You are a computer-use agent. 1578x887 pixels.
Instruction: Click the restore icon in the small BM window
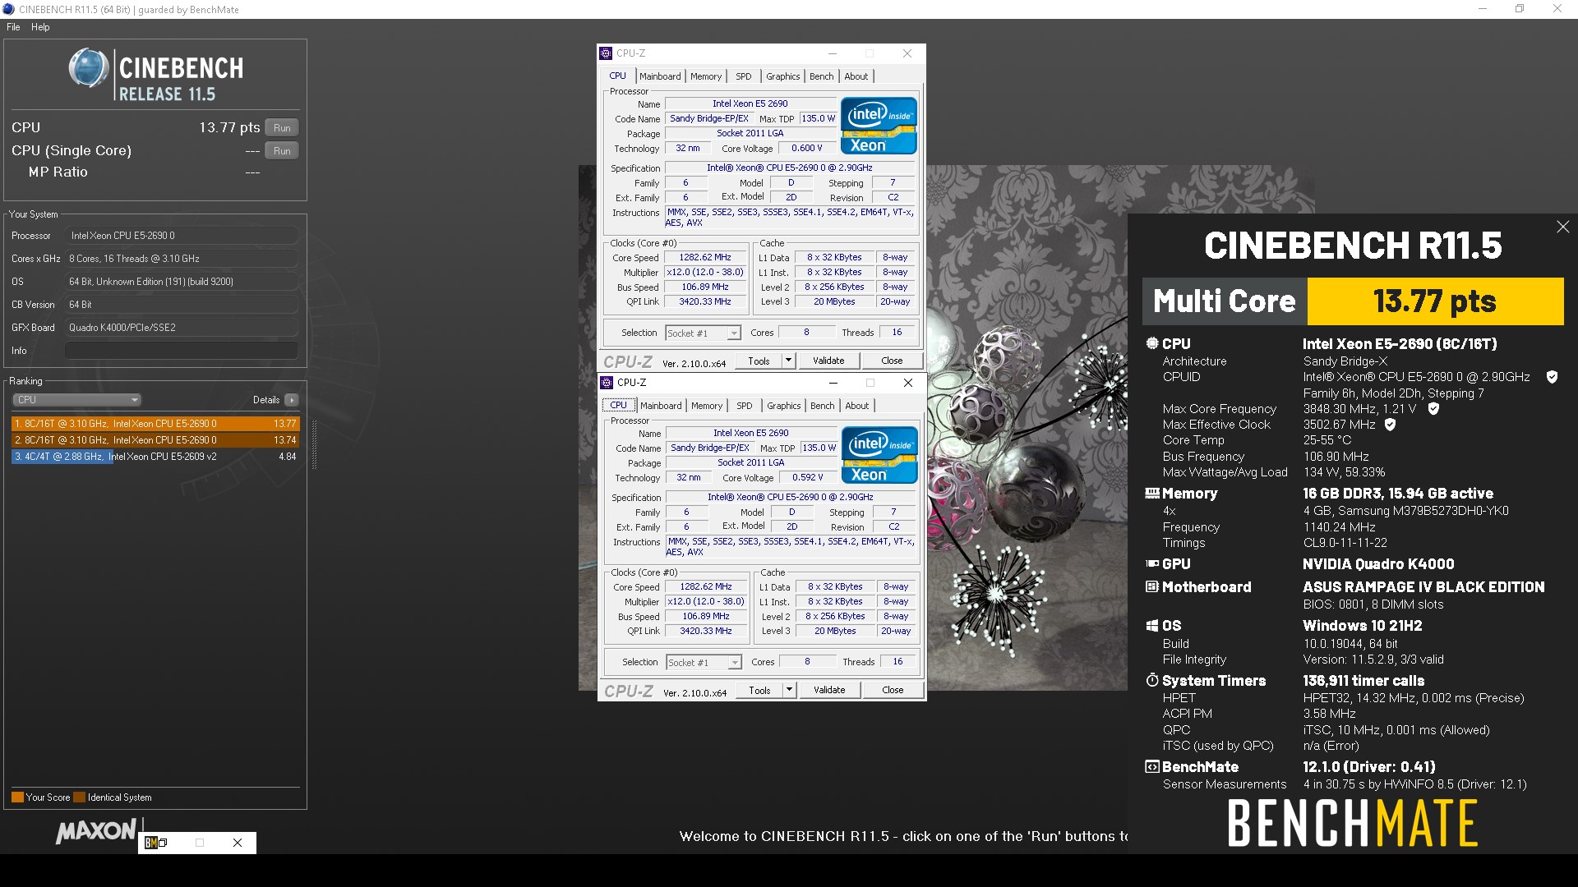point(163,843)
